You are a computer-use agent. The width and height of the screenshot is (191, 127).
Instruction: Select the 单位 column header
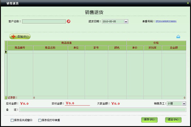76,48
